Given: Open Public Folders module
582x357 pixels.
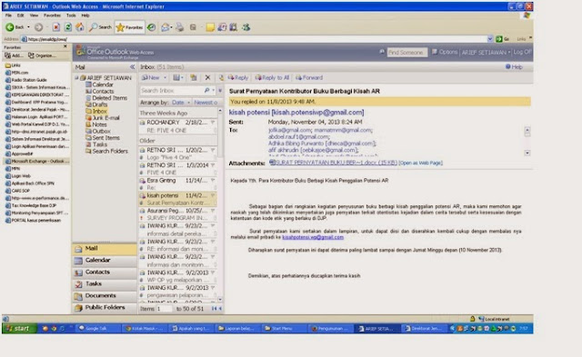Looking at the screenshot, I should click(x=105, y=308).
